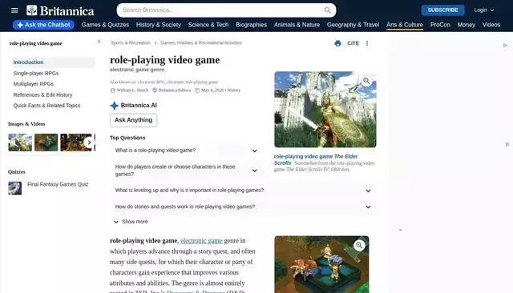513x293 pixels.
Task: Click the top-right ad choices icon
Action: pos(505,46)
